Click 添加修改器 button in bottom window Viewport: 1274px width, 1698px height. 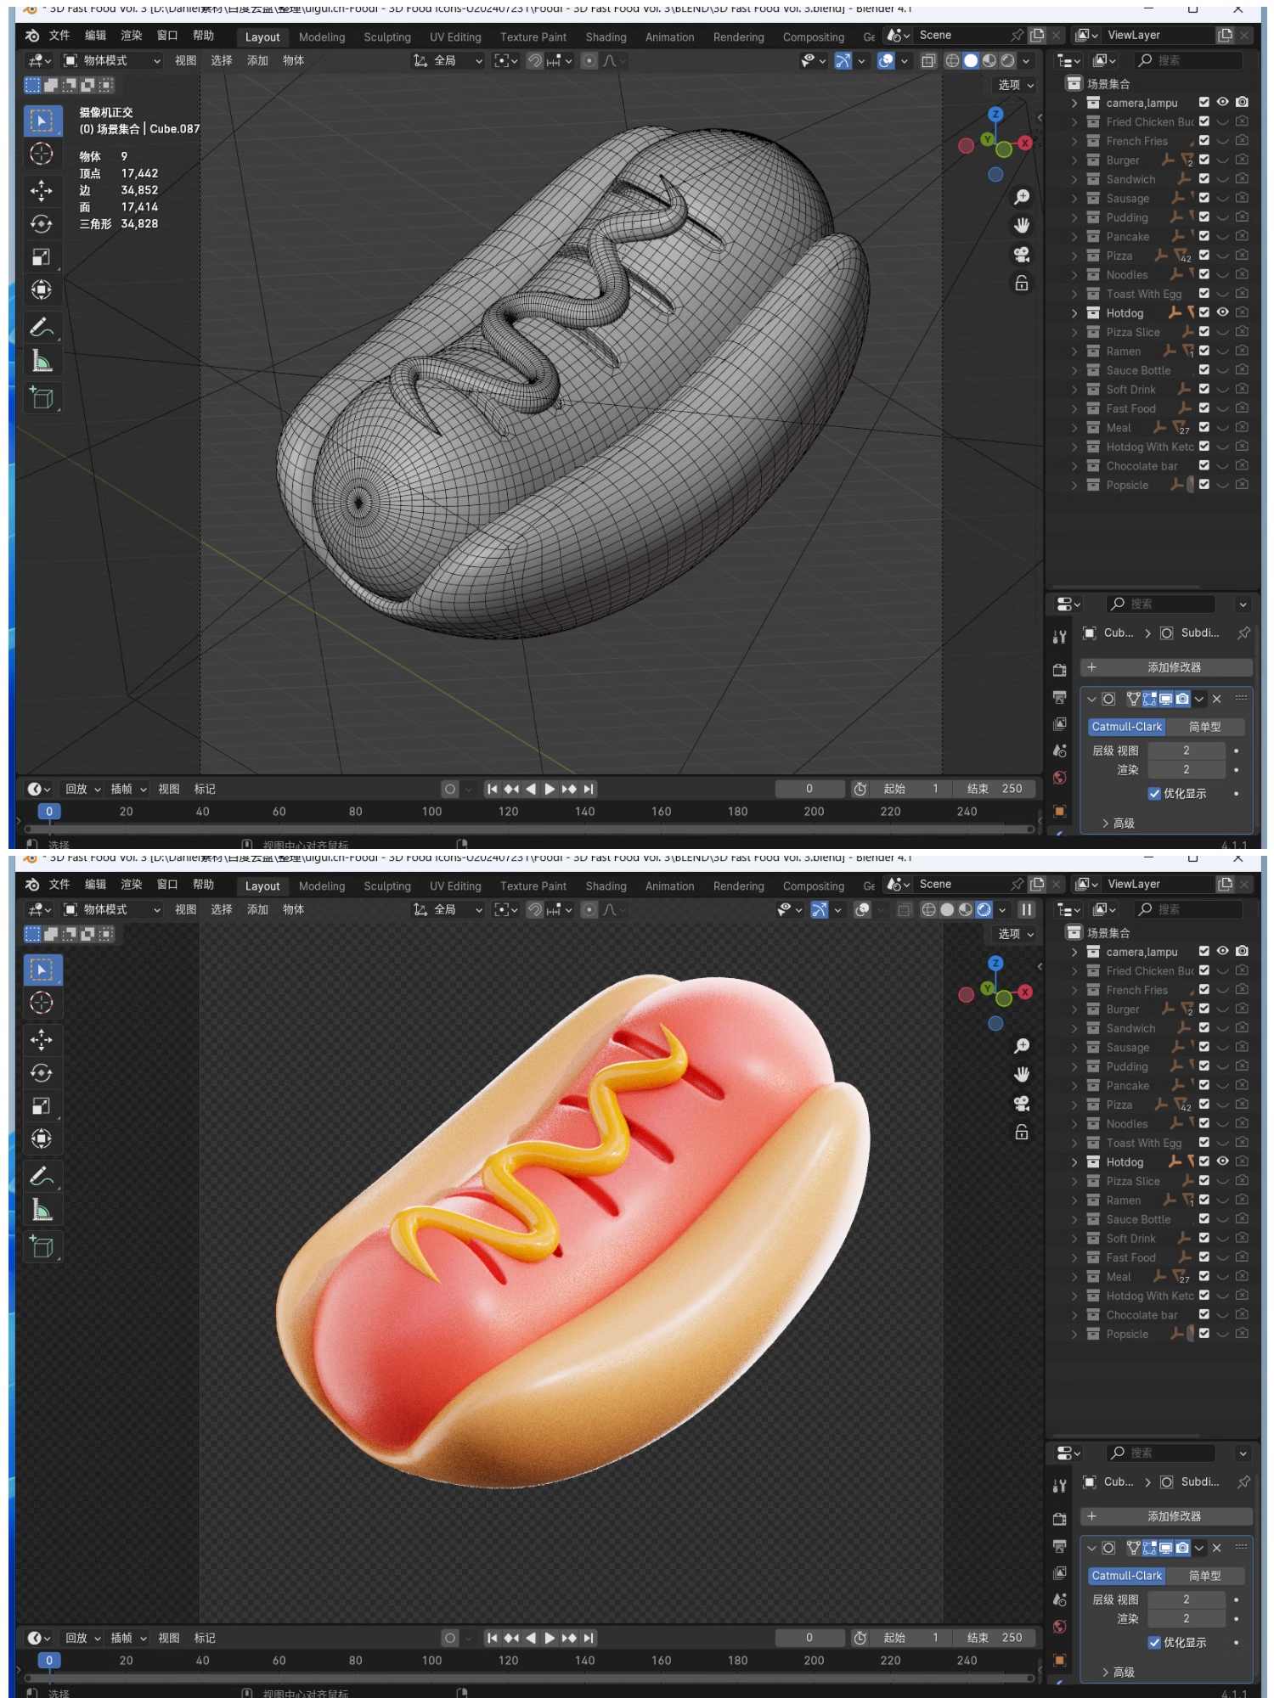coord(1167,1516)
